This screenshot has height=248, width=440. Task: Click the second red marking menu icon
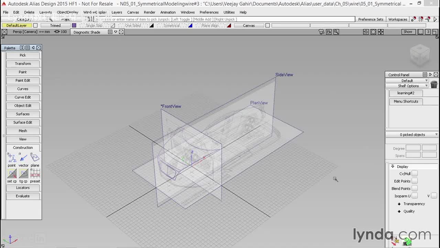(x=421, y=19)
